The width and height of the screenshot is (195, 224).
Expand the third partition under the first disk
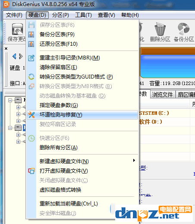[x=18, y=121]
